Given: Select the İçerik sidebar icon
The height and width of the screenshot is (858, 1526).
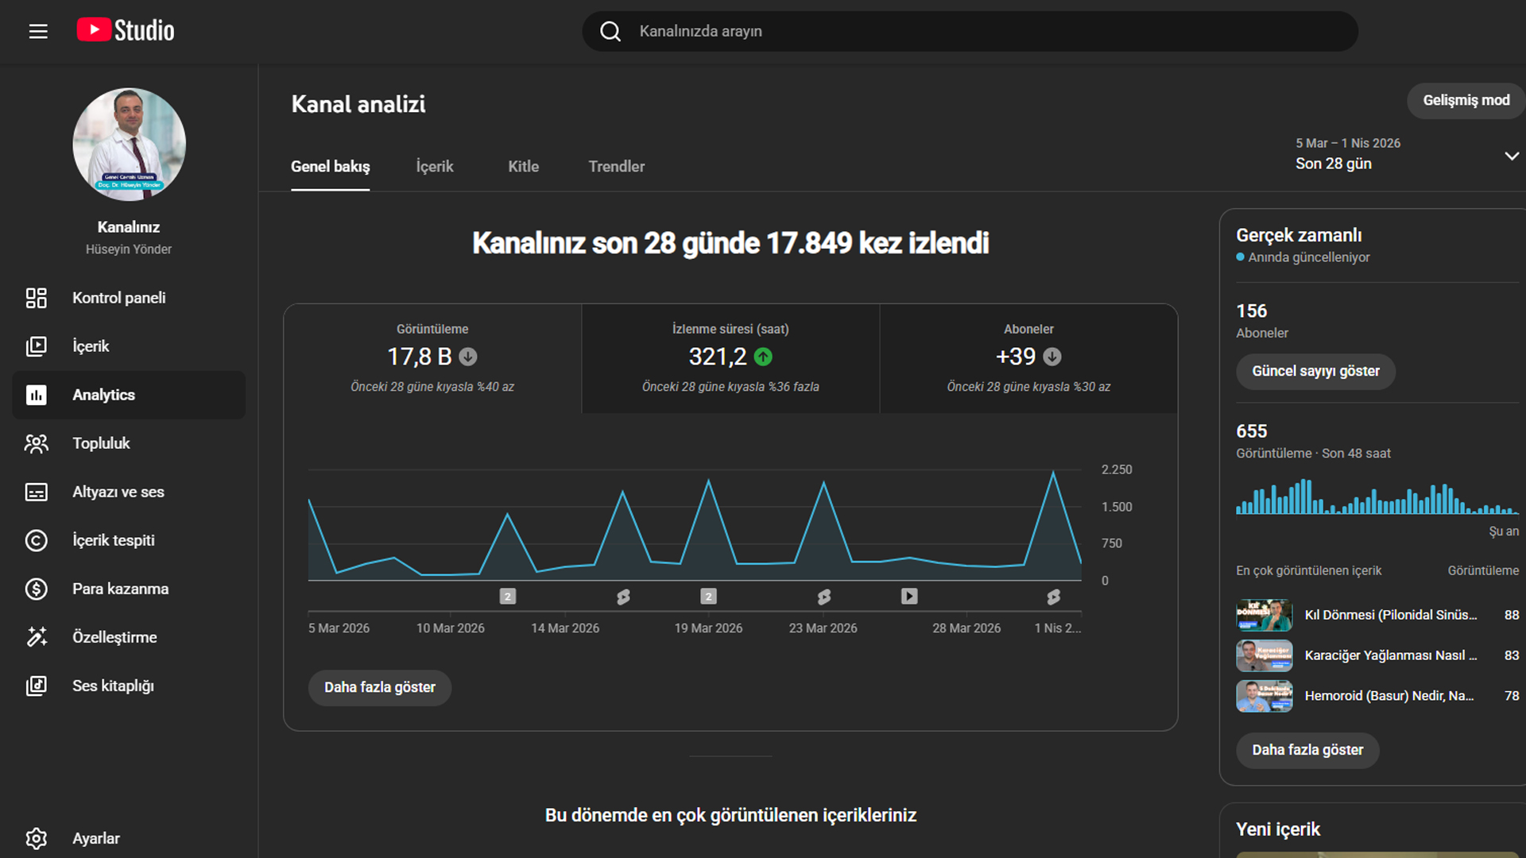Looking at the screenshot, I should (x=37, y=346).
